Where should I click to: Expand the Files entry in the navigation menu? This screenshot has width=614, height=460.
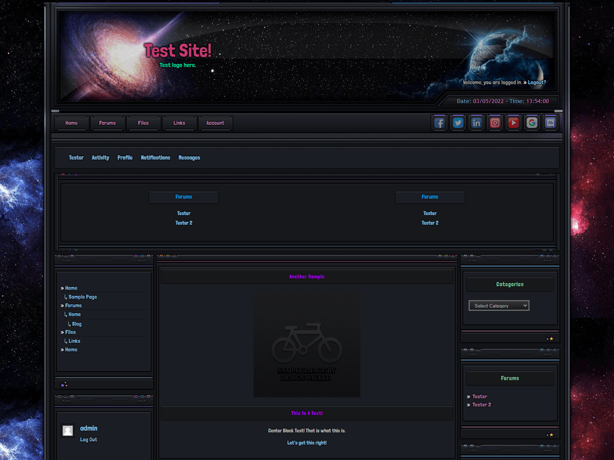click(70, 332)
